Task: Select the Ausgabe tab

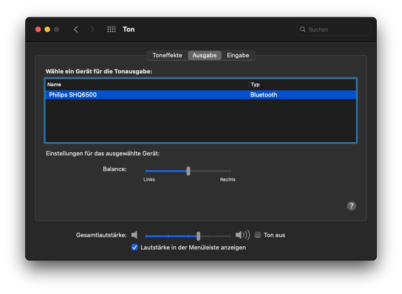Action: pos(204,55)
